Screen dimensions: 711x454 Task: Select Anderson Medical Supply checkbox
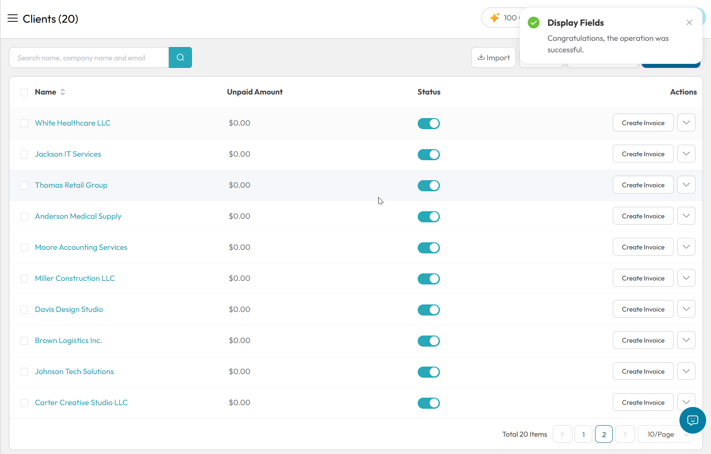point(24,217)
